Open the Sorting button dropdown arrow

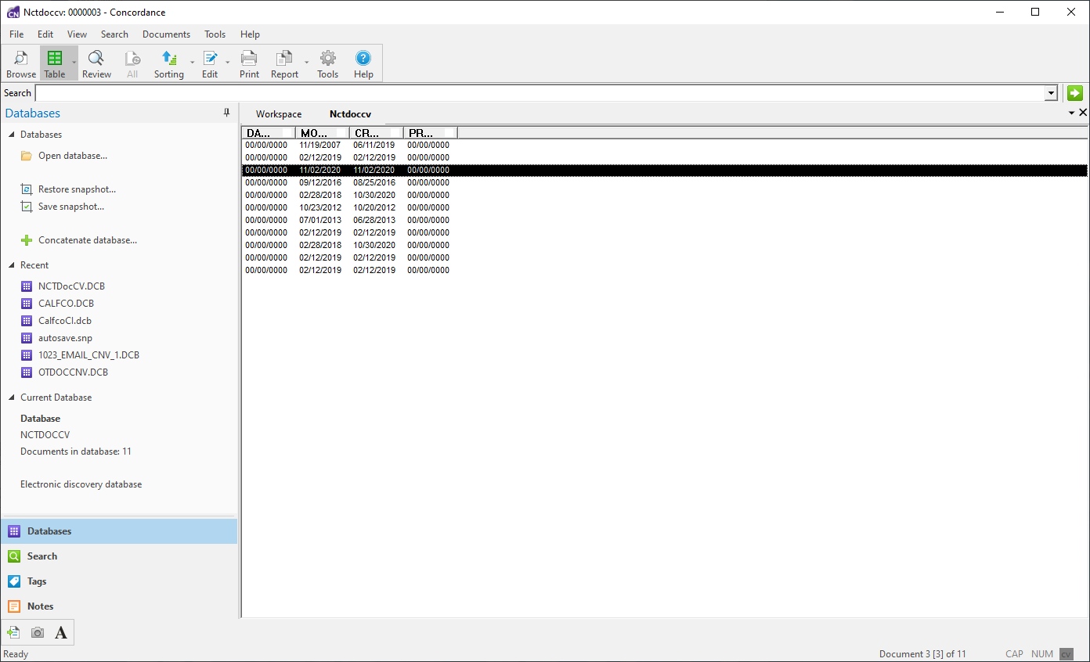[x=192, y=63]
